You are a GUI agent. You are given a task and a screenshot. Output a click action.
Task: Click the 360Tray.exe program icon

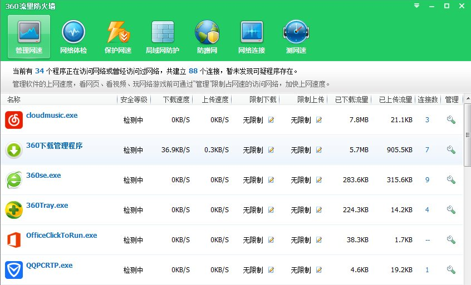[14, 210]
